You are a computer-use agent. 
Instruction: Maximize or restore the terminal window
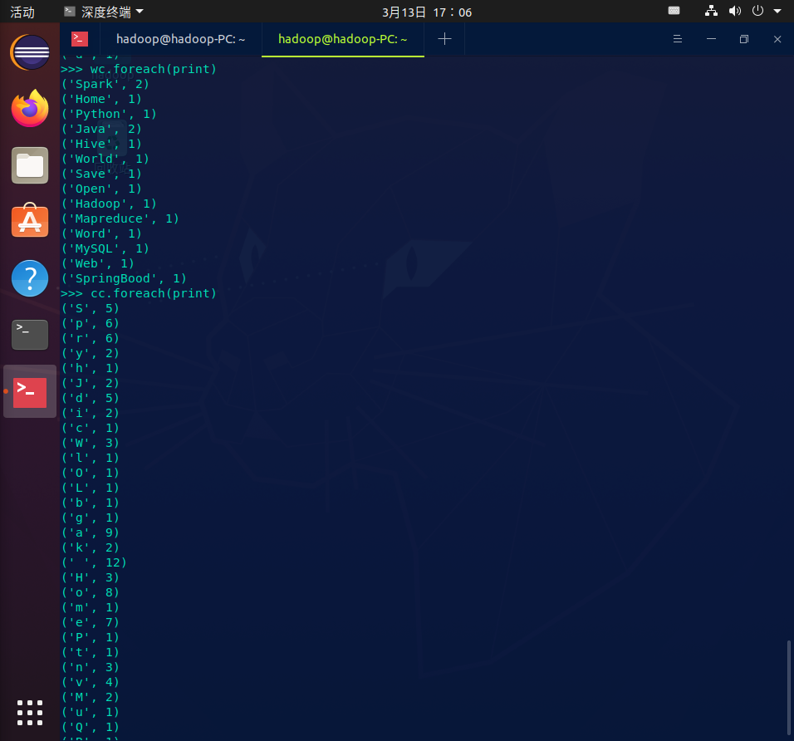pos(744,39)
